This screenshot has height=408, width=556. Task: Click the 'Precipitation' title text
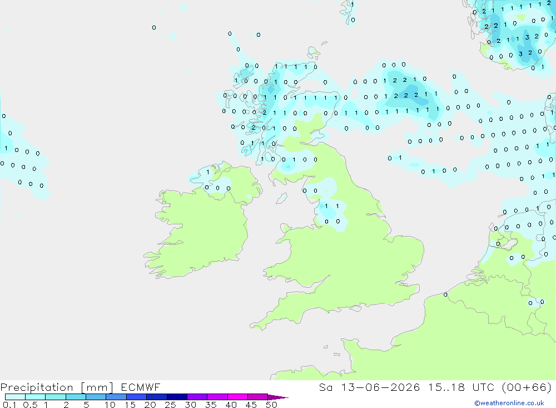tap(37, 387)
